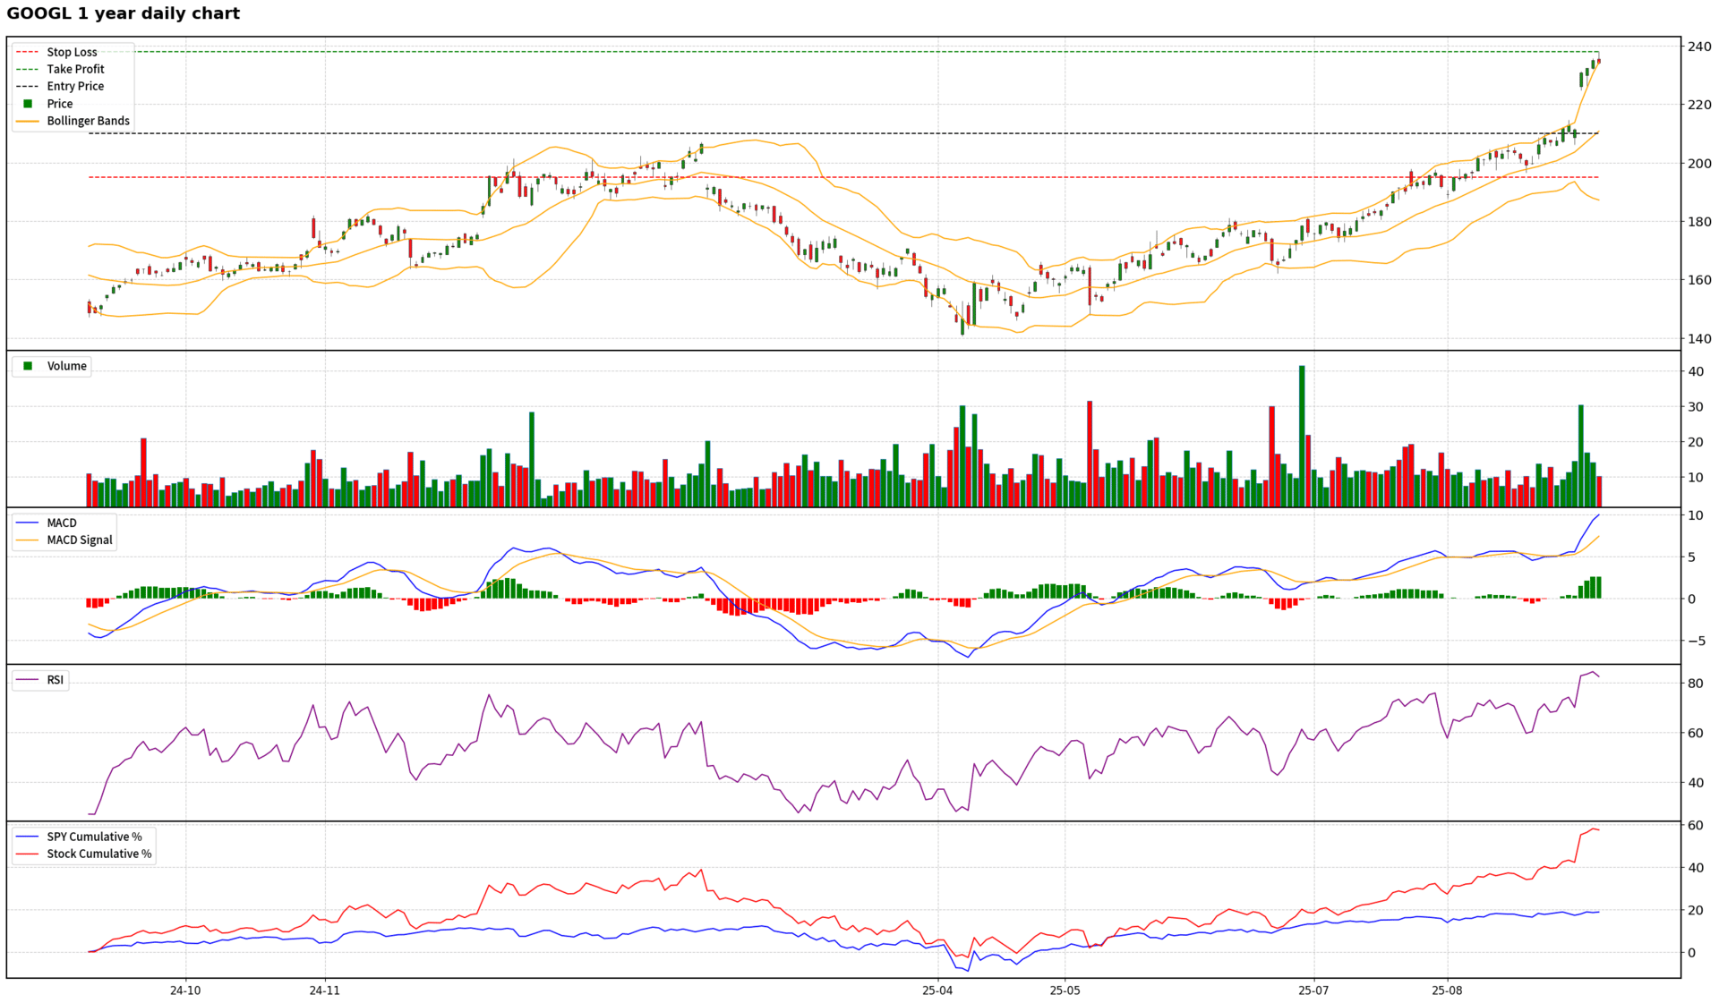
Task: Click the 25-08 date axis label
Action: tap(1447, 990)
